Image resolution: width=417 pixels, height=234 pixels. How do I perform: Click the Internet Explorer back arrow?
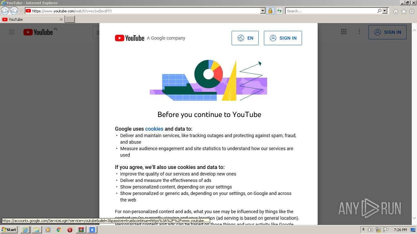click(x=5, y=11)
